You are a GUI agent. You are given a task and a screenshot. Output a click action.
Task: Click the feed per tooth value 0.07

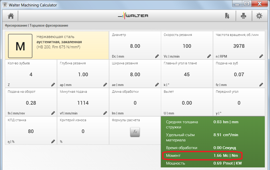click(239, 74)
